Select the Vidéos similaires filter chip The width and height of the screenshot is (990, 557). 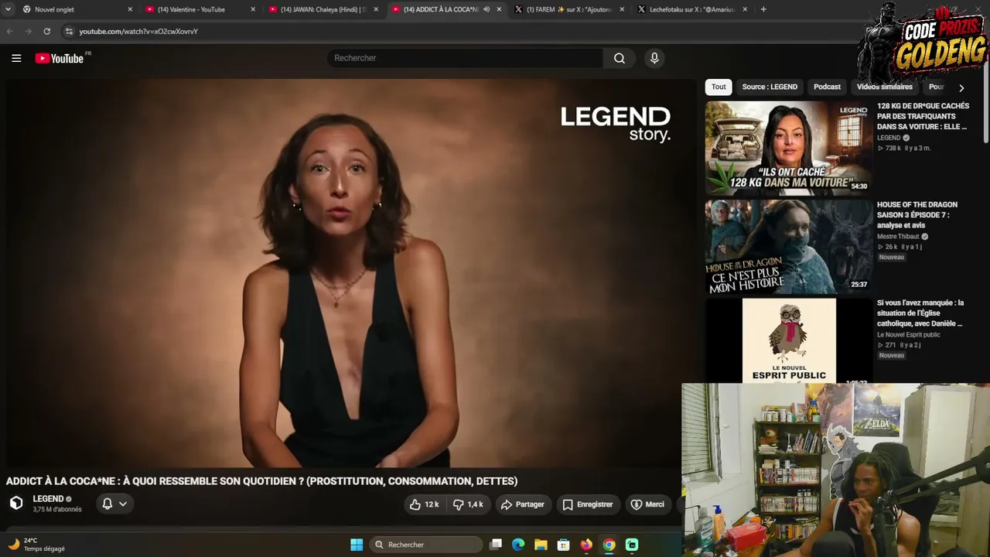[x=885, y=87]
